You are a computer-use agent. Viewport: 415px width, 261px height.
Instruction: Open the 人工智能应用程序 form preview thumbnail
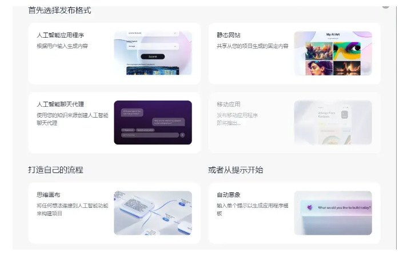(x=153, y=53)
